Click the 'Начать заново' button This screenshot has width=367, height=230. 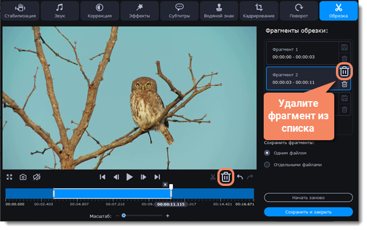tap(308, 197)
